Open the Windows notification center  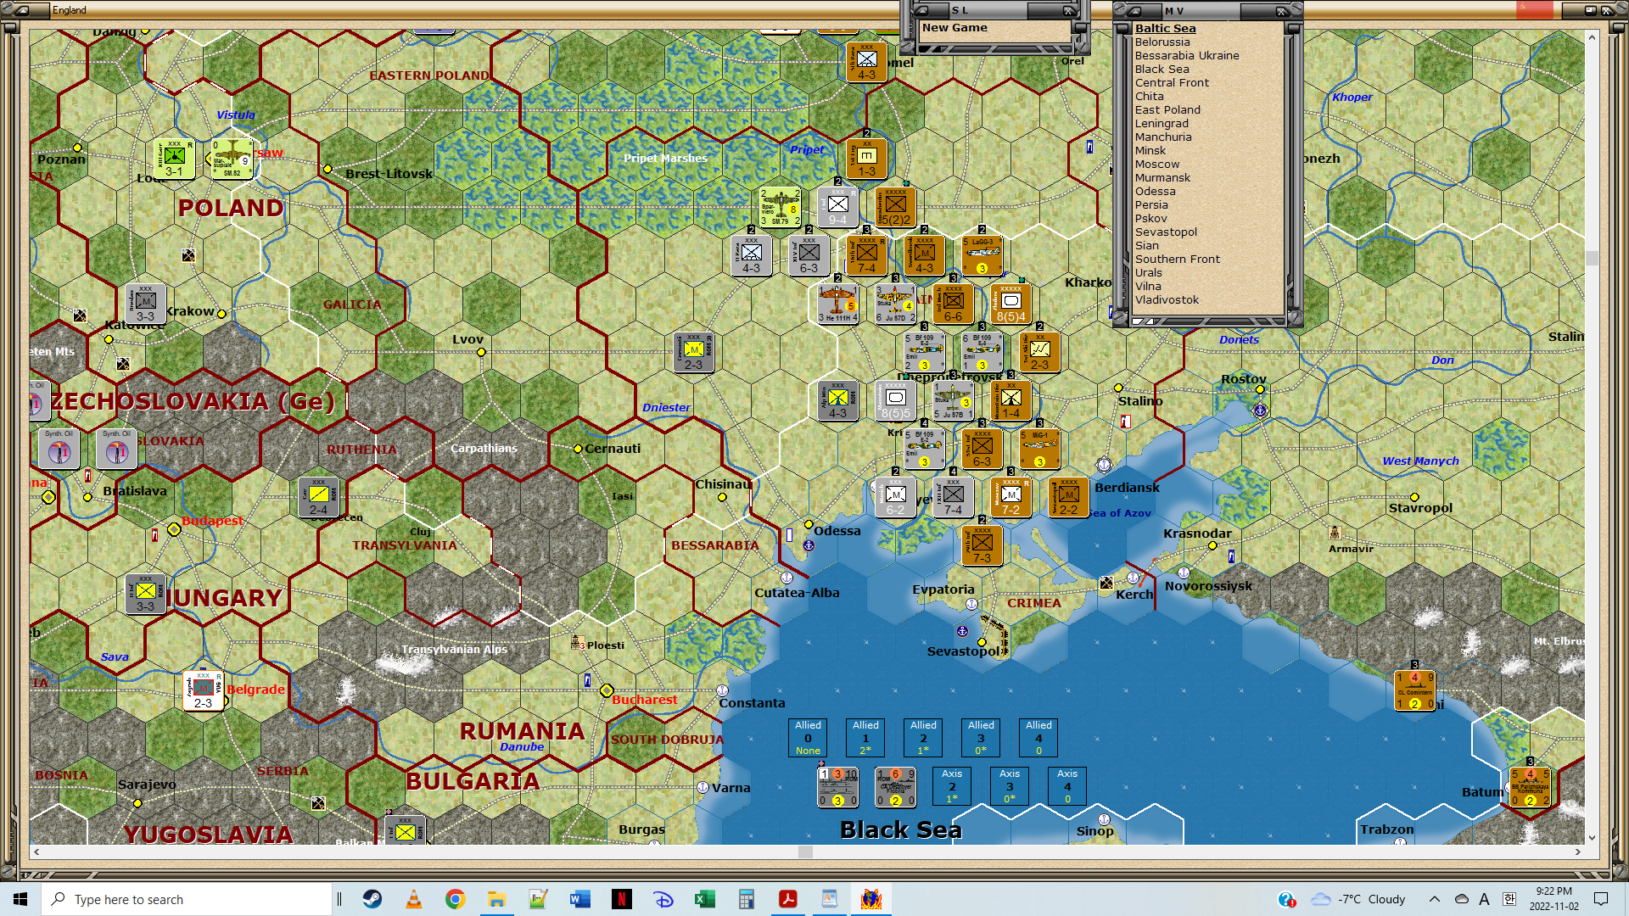[x=1601, y=899]
